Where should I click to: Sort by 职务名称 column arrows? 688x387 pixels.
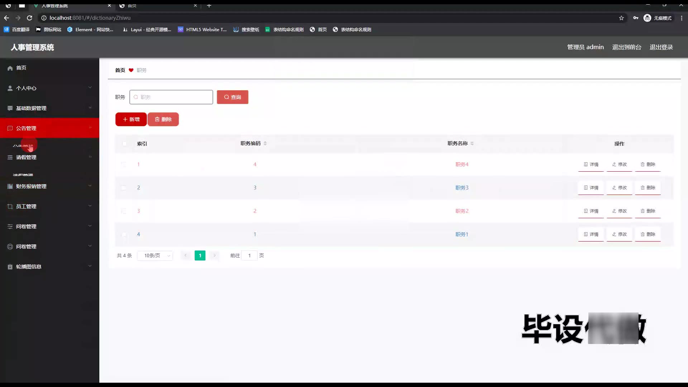(x=472, y=143)
